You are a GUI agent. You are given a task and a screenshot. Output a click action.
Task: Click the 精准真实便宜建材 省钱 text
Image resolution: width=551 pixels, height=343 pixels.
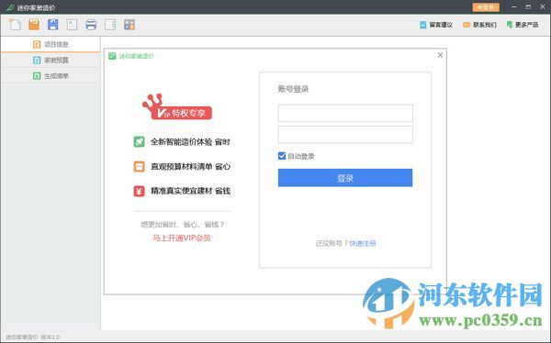tap(190, 191)
